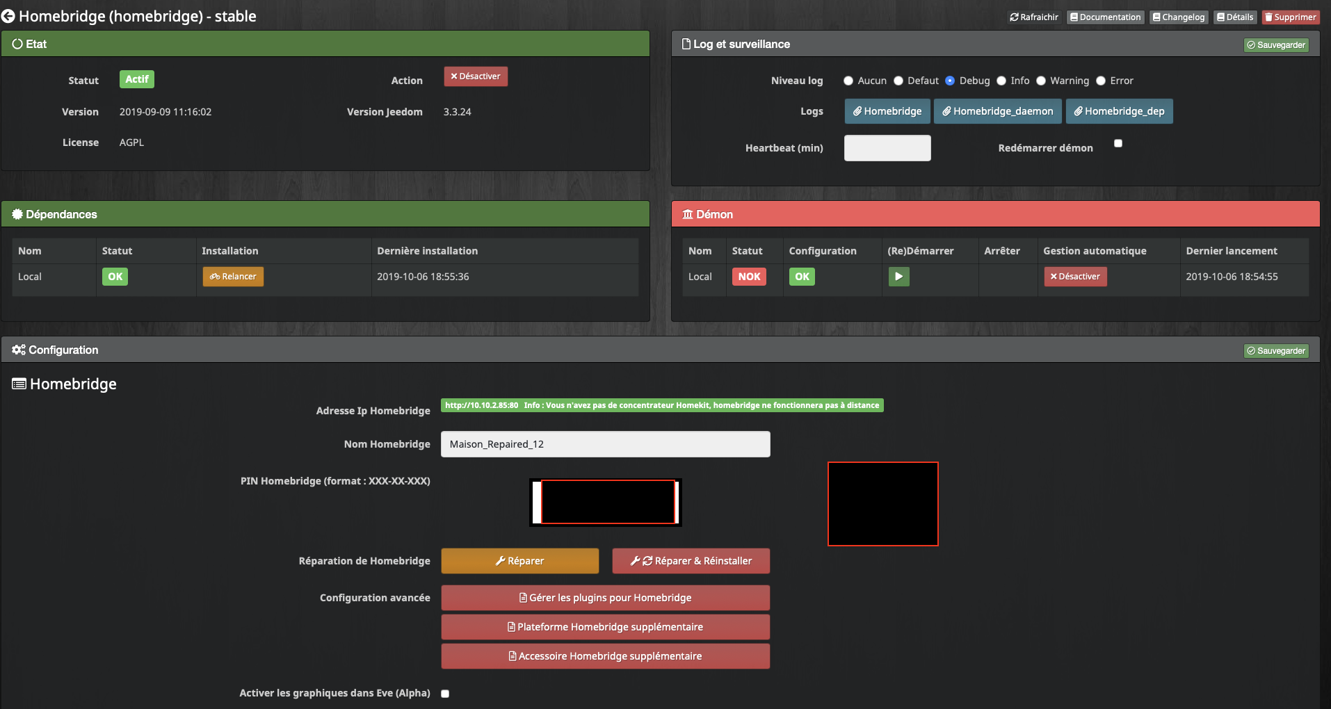
Task: Toggle the Redémarrer démon checkbox
Action: pyautogui.click(x=1118, y=143)
